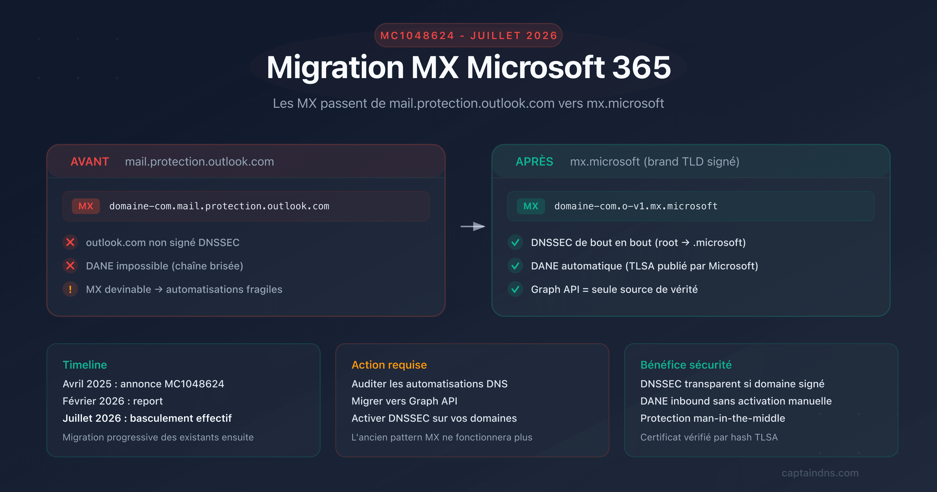Click the MX badge in the AVANT card

coord(85,206)
